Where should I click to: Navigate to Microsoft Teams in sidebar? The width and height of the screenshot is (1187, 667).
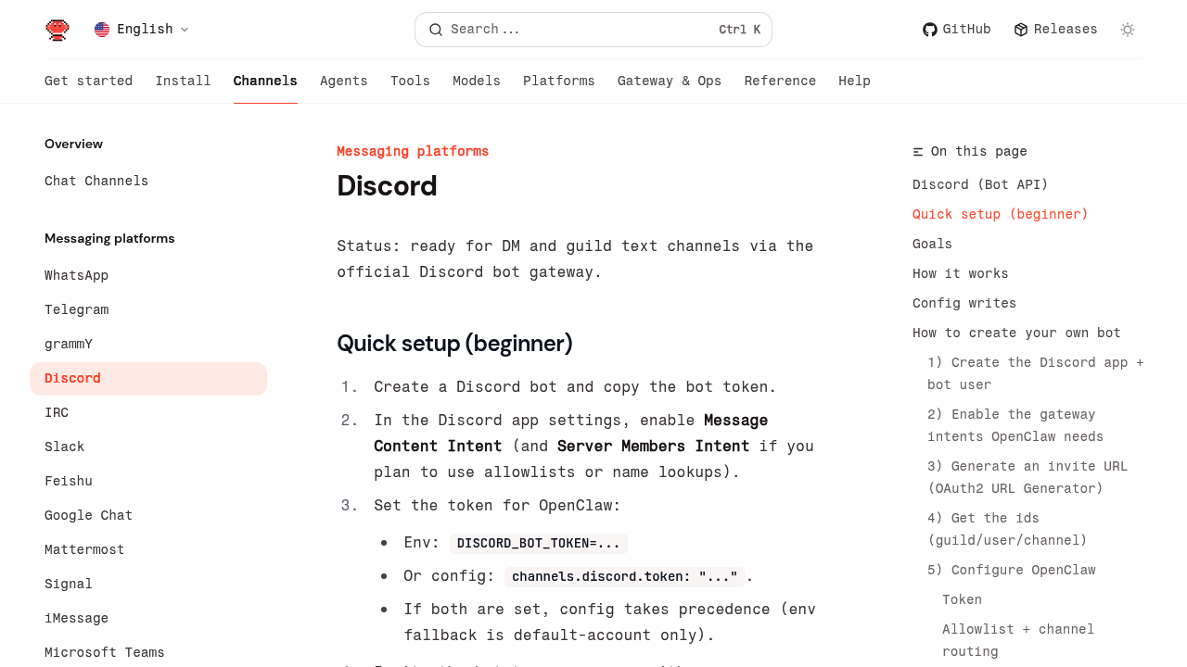[x=104, y=652]
